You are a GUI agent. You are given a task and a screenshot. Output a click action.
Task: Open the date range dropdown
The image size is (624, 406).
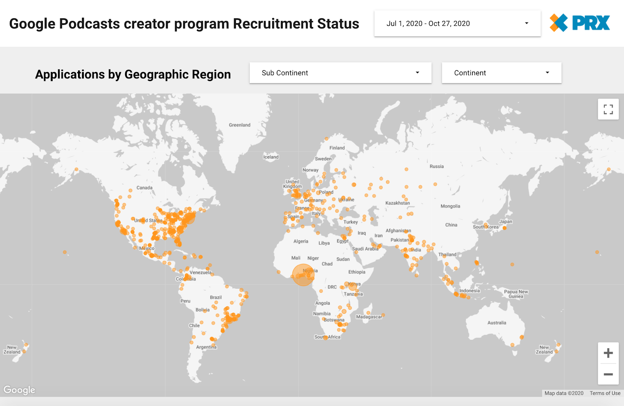[x=457, y=23]
